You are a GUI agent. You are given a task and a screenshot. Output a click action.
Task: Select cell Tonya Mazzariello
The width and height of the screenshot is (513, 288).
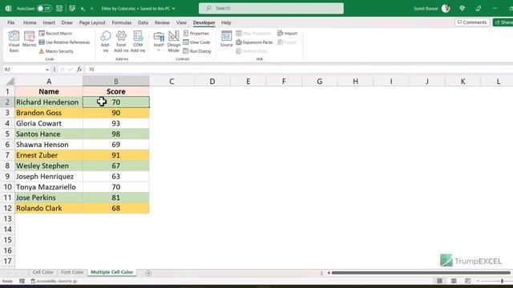[x=49, y=187]
